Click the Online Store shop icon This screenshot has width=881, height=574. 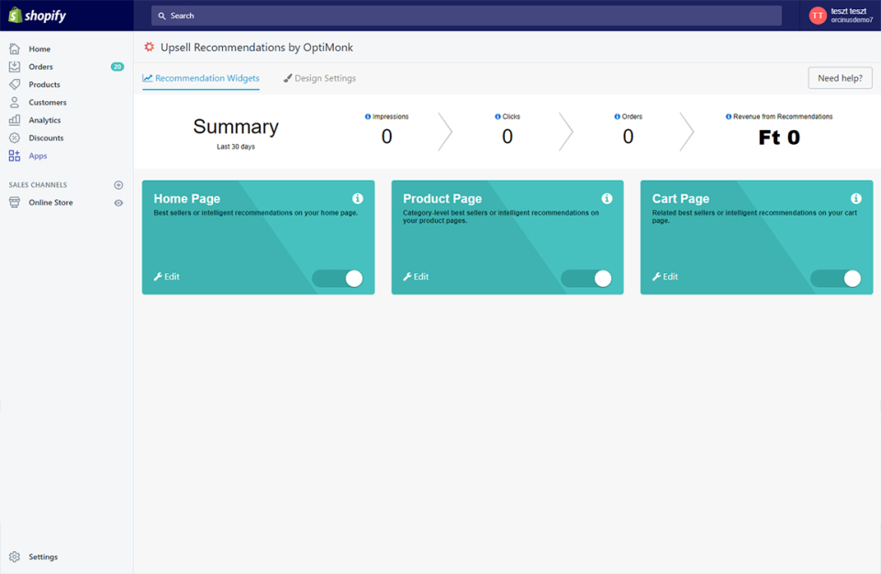tap(15, 203)
